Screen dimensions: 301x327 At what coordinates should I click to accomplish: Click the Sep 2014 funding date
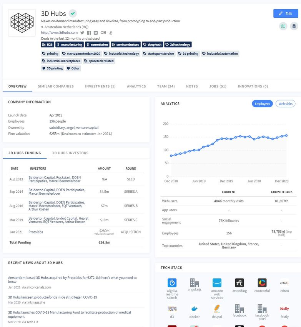point(16,192)
